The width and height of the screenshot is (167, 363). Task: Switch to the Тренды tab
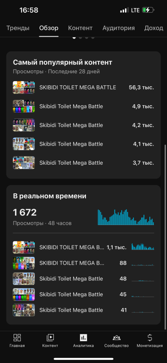18,28
